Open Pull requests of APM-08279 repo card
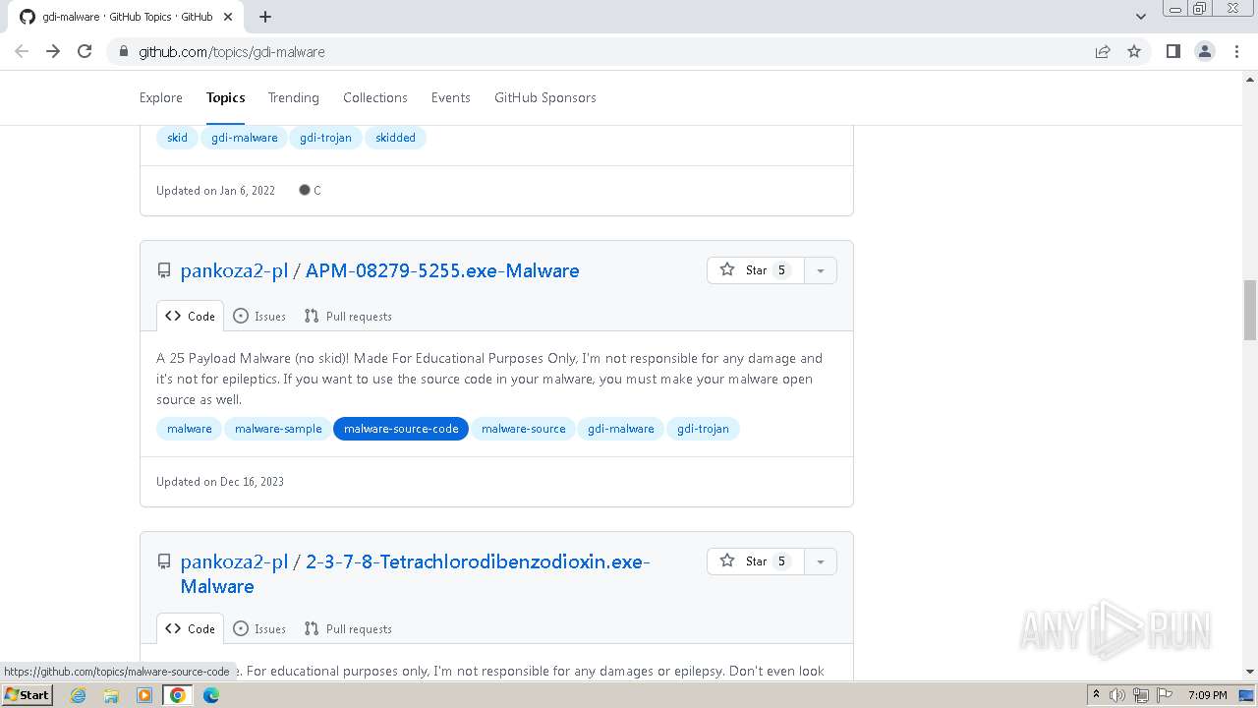This screenshot has width=1258, height=708. click(348, 316)
